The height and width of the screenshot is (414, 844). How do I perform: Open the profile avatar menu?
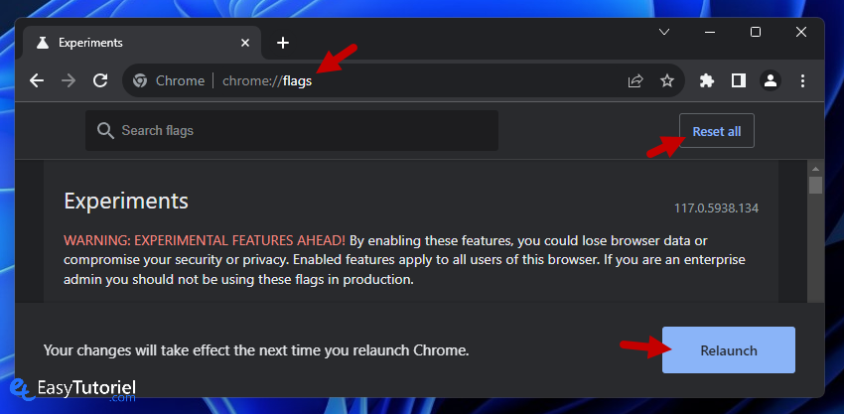(x=771, y=80)
